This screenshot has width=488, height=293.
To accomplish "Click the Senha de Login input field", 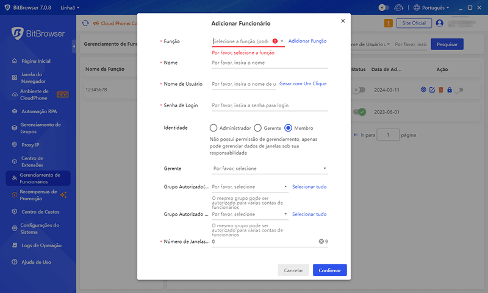I will click(x=270, y=105).
